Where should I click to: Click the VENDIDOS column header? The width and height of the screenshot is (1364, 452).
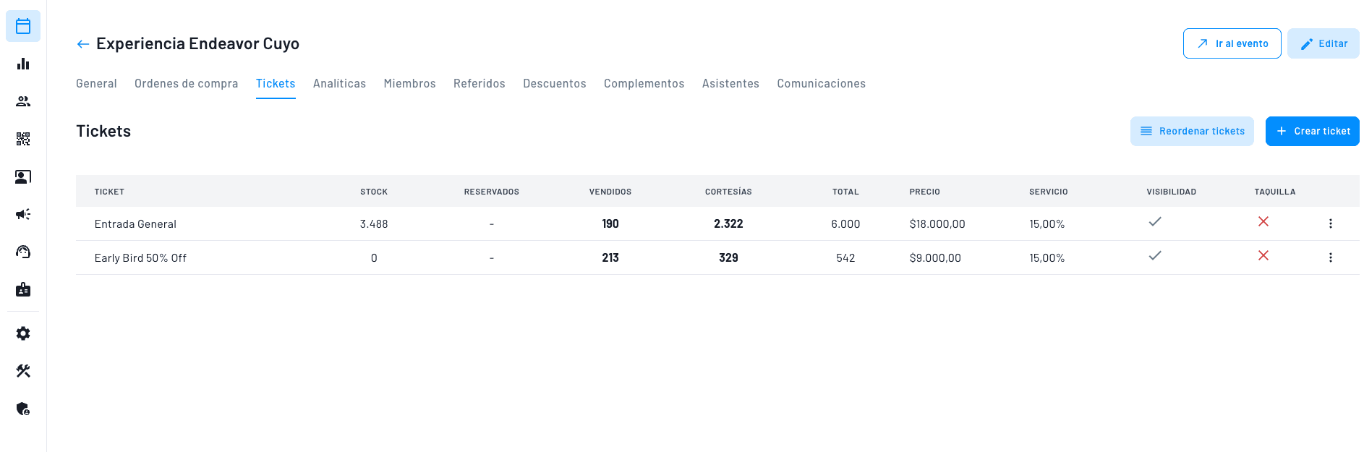610,192
